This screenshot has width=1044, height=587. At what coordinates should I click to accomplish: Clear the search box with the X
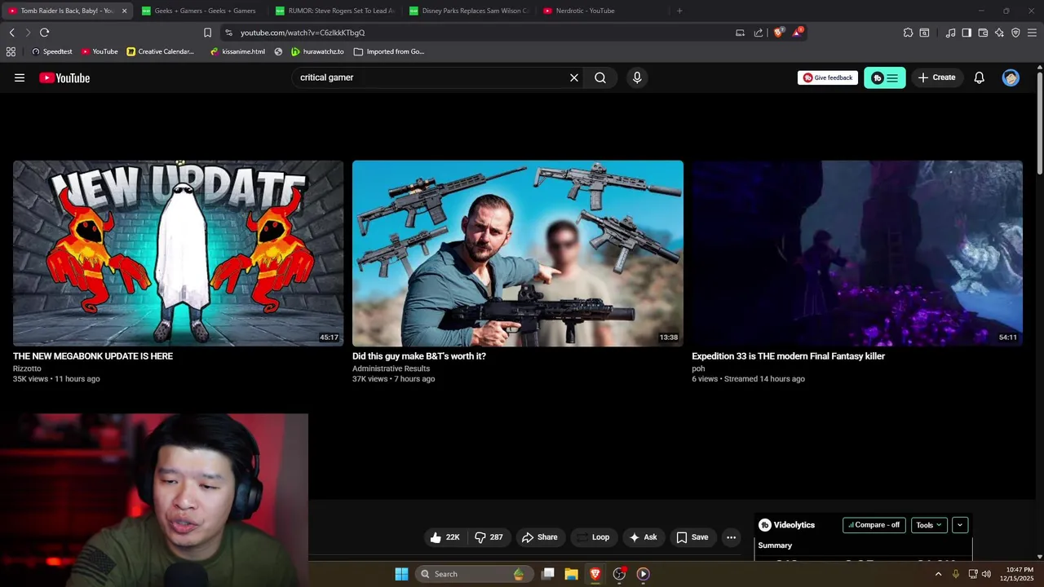[574, 77]
